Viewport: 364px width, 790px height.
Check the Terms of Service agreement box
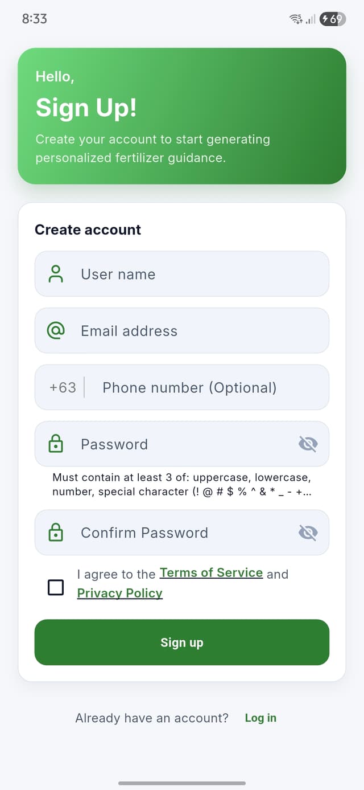pyautogui.click(x=55, y=587)
